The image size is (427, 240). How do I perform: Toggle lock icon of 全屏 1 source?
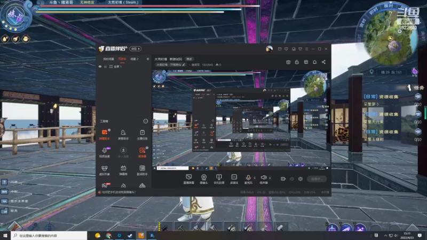click(105, 66)
